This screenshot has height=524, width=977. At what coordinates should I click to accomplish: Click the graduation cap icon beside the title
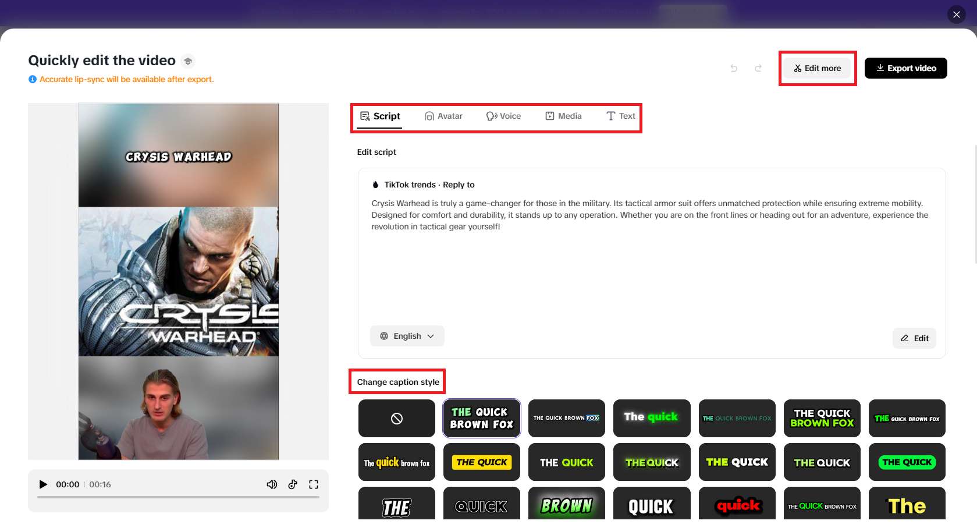click(188, 61)
